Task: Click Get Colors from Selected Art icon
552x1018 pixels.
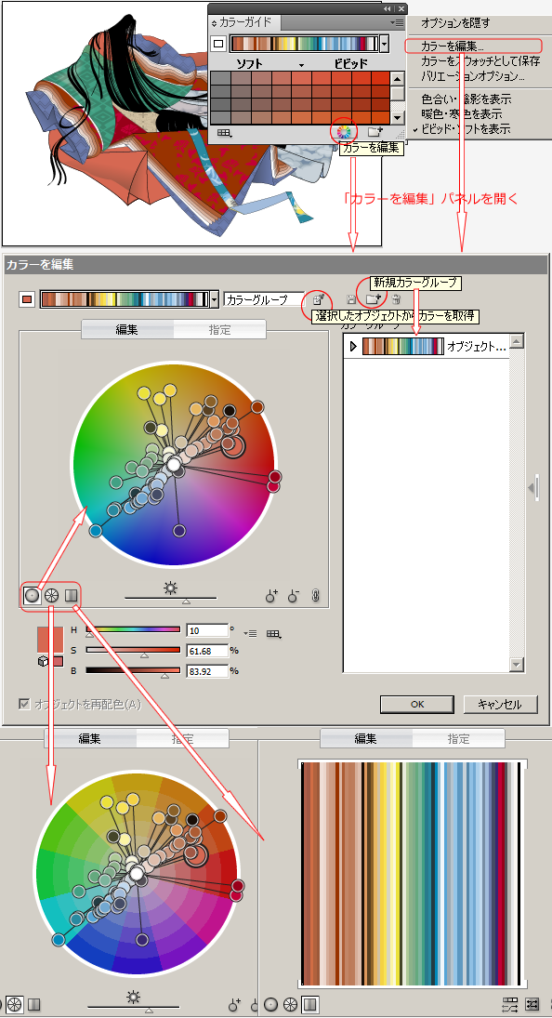Action: tap(319, 300)
